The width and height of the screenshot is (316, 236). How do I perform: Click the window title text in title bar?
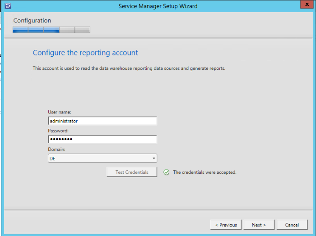(158, 6)
